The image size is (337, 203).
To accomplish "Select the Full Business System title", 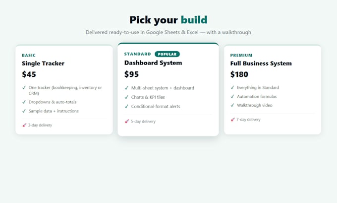I will coord(261,64).
